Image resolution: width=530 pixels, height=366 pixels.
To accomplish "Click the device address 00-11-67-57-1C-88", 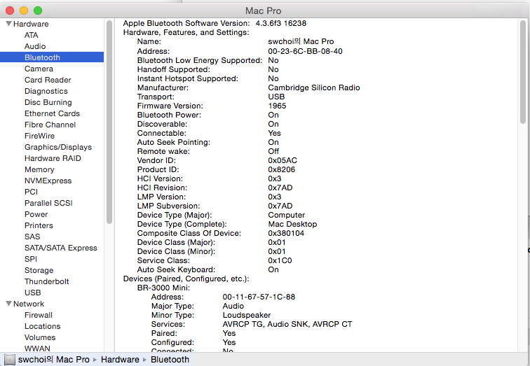I will pyautogui.click(x=259, y=297).
